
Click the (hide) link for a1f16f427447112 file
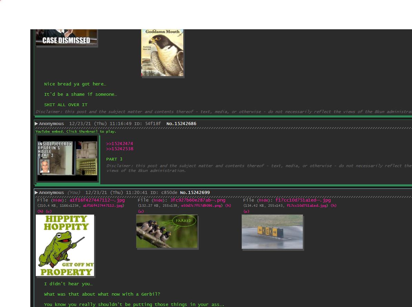[x=57, y=200]
